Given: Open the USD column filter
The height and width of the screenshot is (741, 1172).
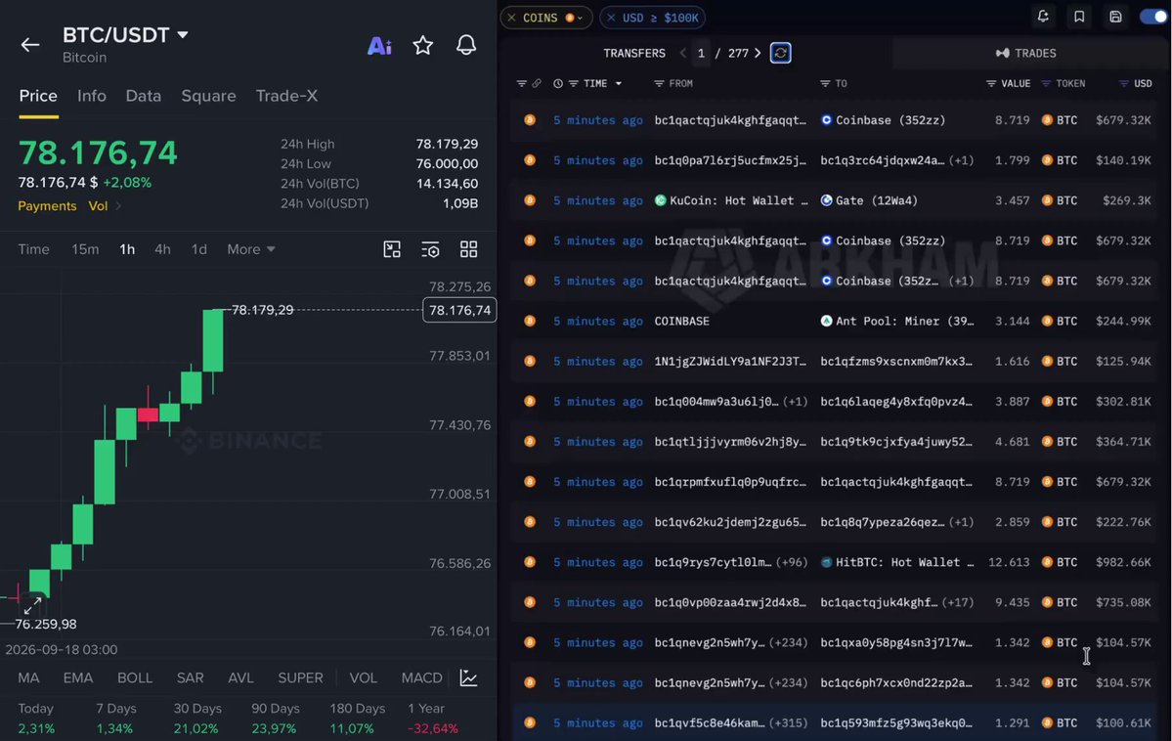Looking at the screenshot, I should click(1123, 84).
